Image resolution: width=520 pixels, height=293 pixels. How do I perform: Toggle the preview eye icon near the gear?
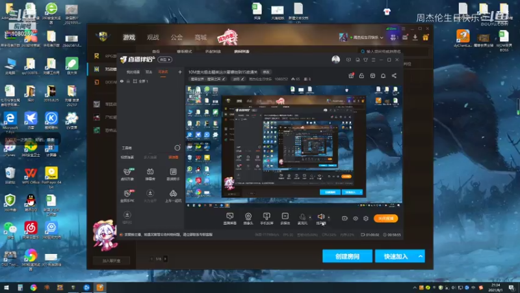(x=355, y=218)
